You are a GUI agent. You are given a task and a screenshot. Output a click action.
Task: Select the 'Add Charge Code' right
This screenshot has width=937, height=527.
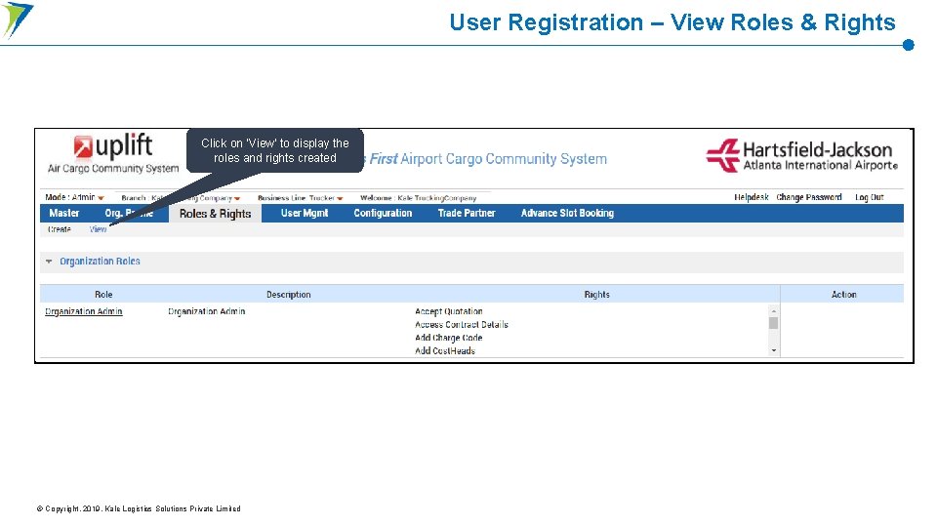(448, 338)
